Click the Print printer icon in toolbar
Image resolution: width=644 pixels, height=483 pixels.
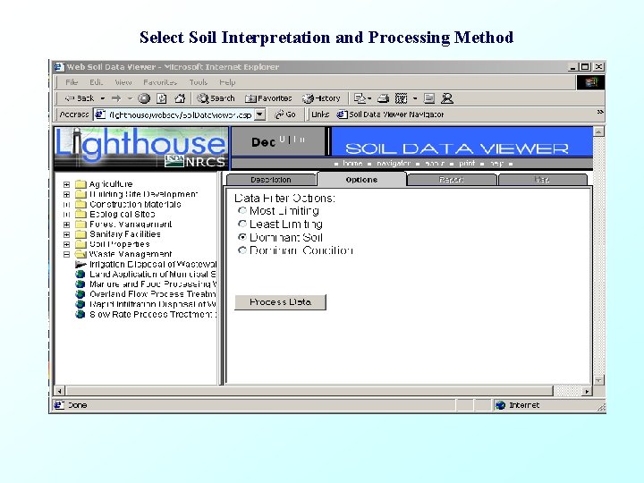[383, 98]
